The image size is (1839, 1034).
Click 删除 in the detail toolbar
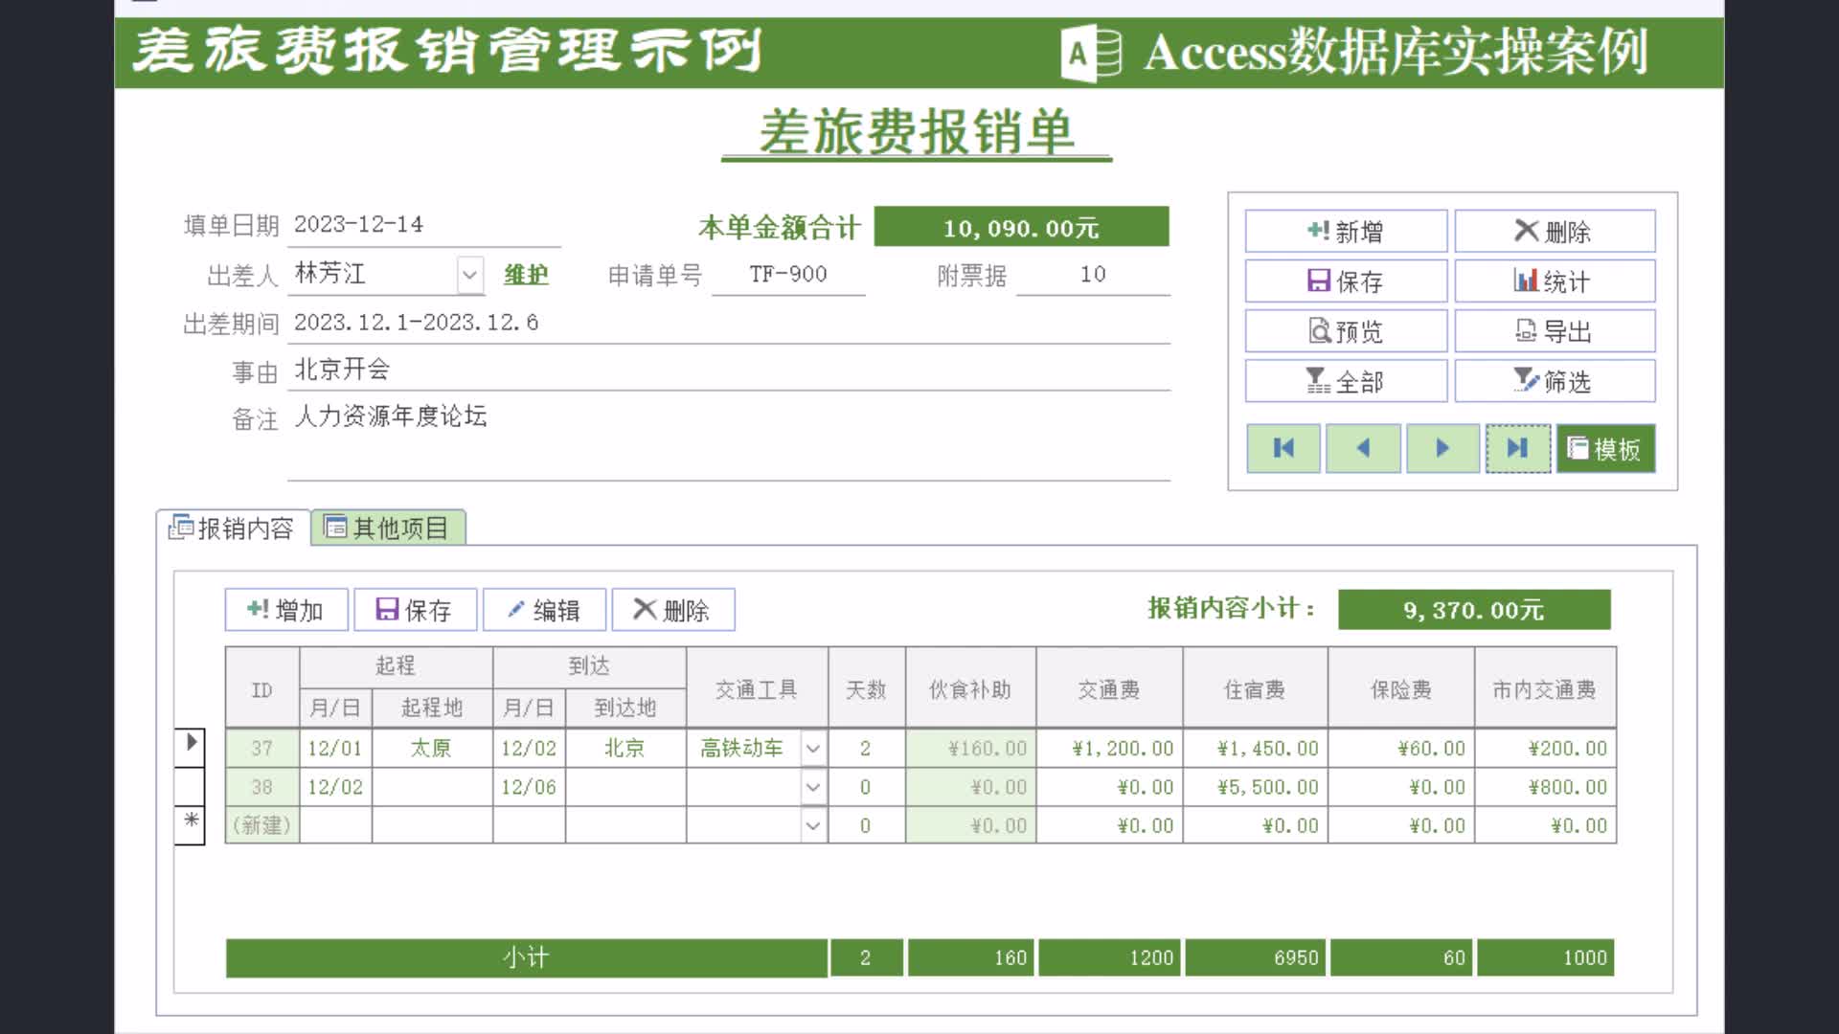(673, 610)
